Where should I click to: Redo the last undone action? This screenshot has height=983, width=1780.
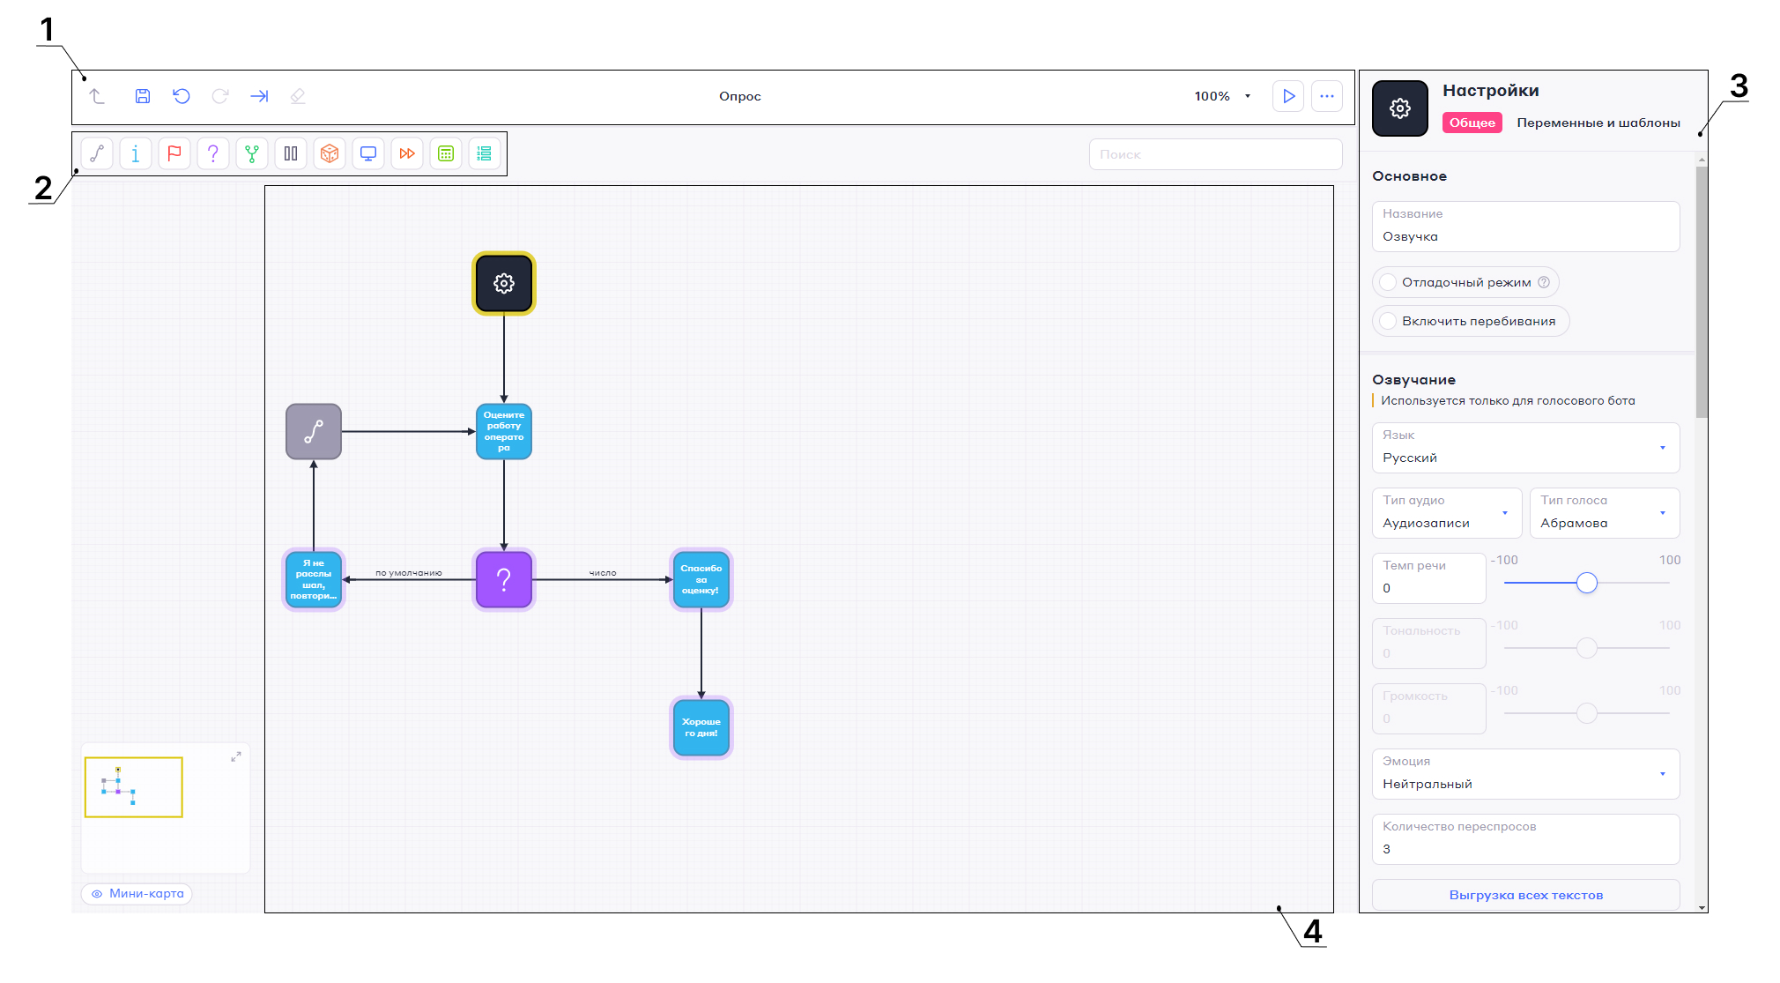pyautogui.click(x=220, y=96)
